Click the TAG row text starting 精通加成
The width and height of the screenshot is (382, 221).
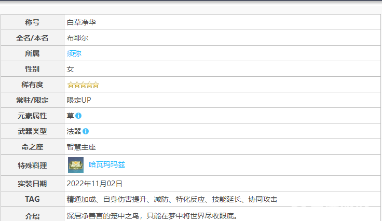point(172,199)
